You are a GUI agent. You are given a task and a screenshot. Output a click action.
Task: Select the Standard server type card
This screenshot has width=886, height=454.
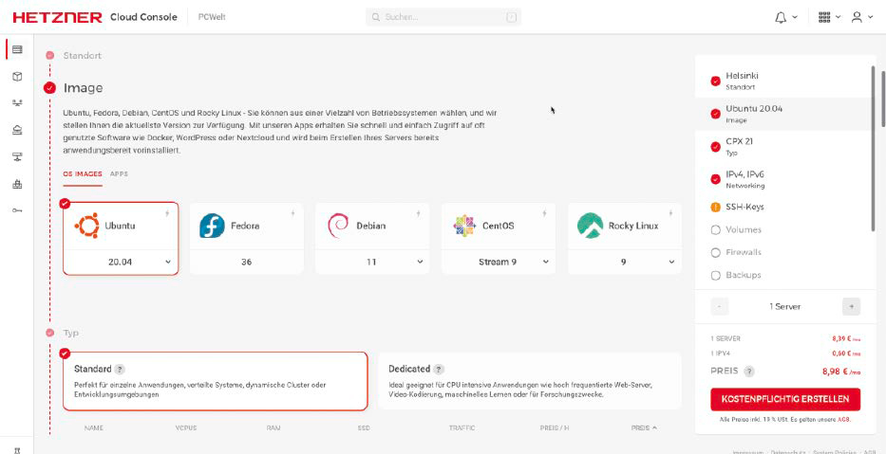[x=216, y=381]
